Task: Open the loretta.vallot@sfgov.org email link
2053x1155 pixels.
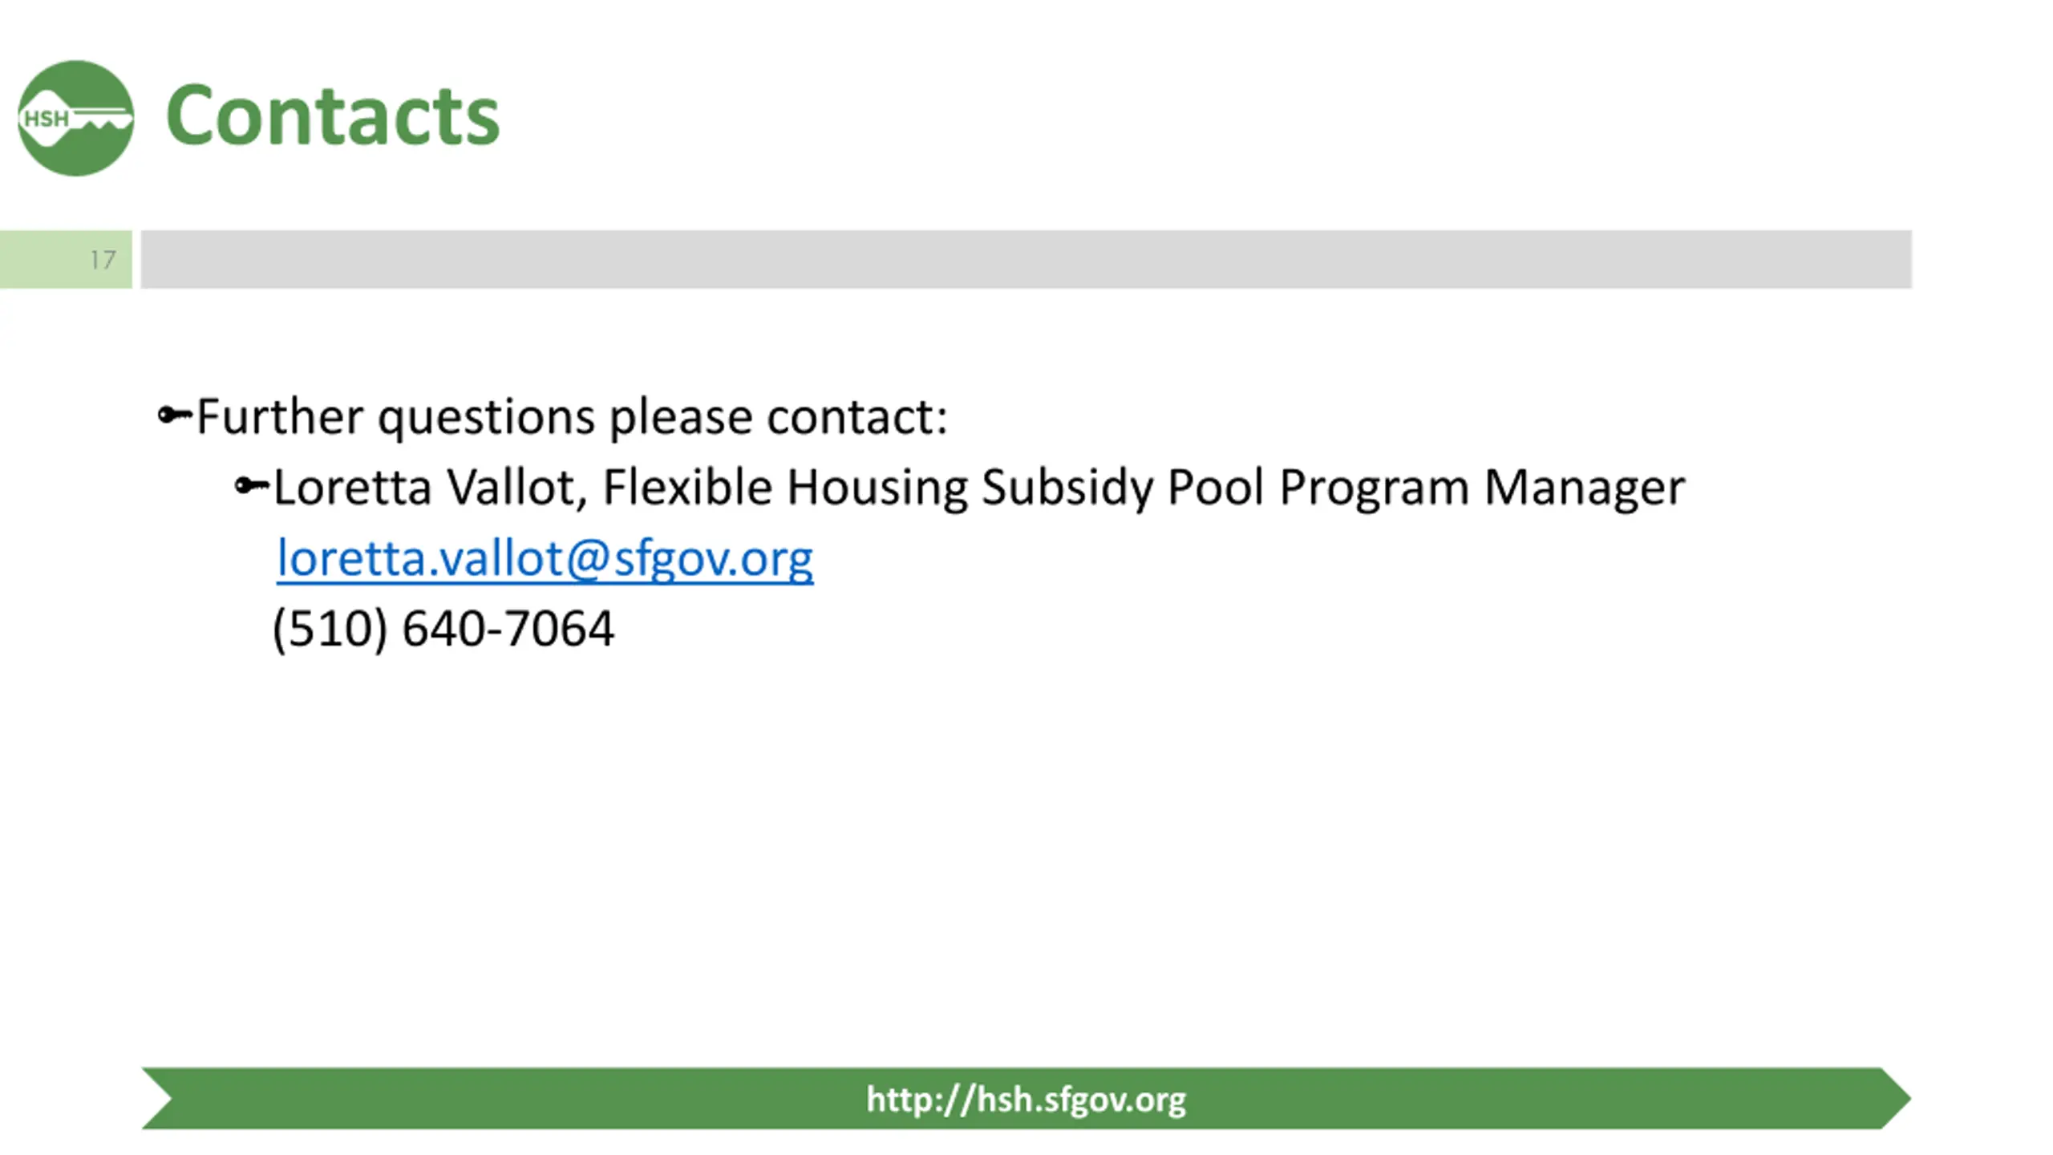Action: [x=545, y=557]
